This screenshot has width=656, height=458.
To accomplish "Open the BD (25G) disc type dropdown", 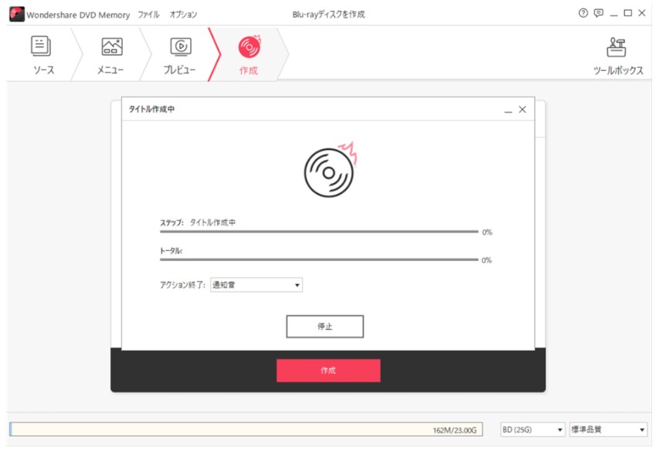I will (532, 429).
